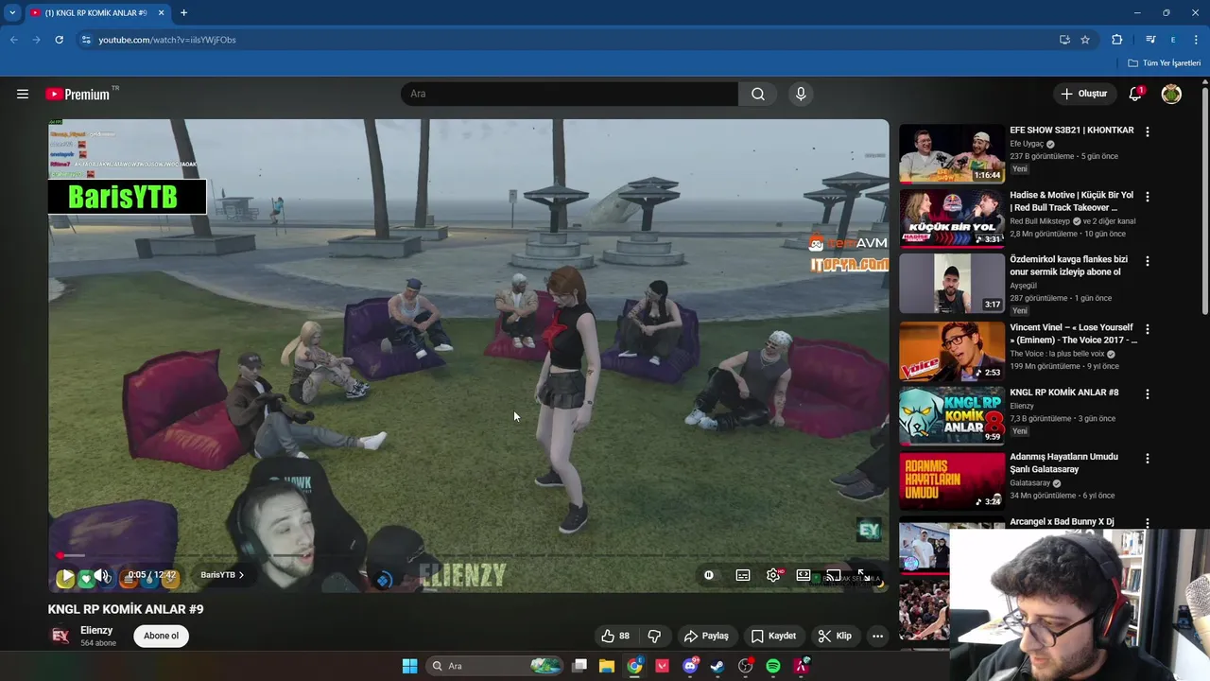This screenshot has width=1210, height=681.
Task: Subscribe with the Abone ol button
Action: 161,636
